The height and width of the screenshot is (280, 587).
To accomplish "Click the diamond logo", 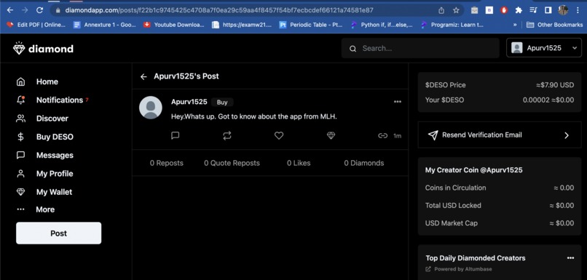I will [x=43, y=49].
